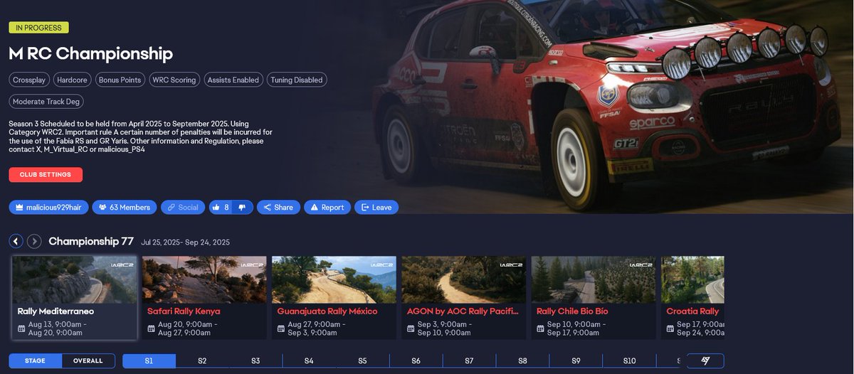
Task: Click the M RC Championship title
Action: pyautogui.click(x=91, y=54)
